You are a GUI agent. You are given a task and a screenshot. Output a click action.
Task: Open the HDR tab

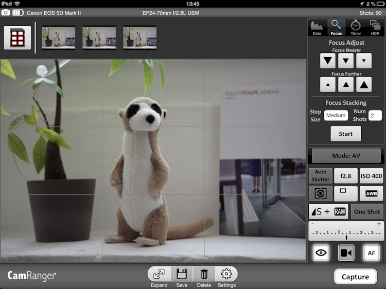tap(375, 28)
